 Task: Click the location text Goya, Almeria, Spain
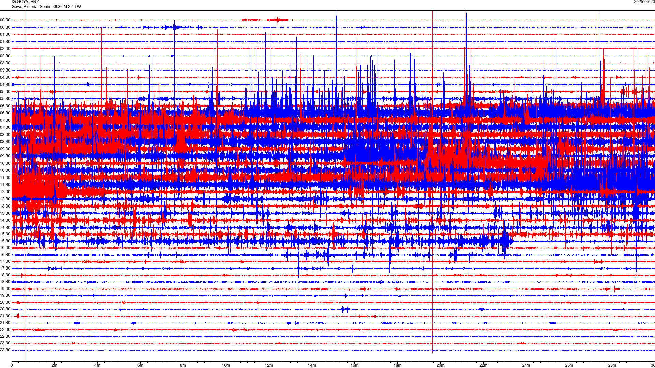[31, 7]
